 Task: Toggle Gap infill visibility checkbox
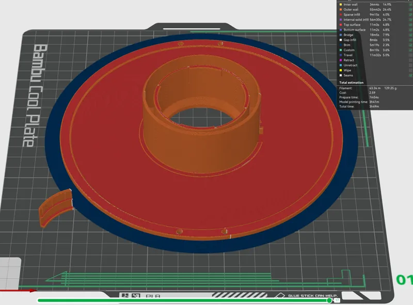411,40
